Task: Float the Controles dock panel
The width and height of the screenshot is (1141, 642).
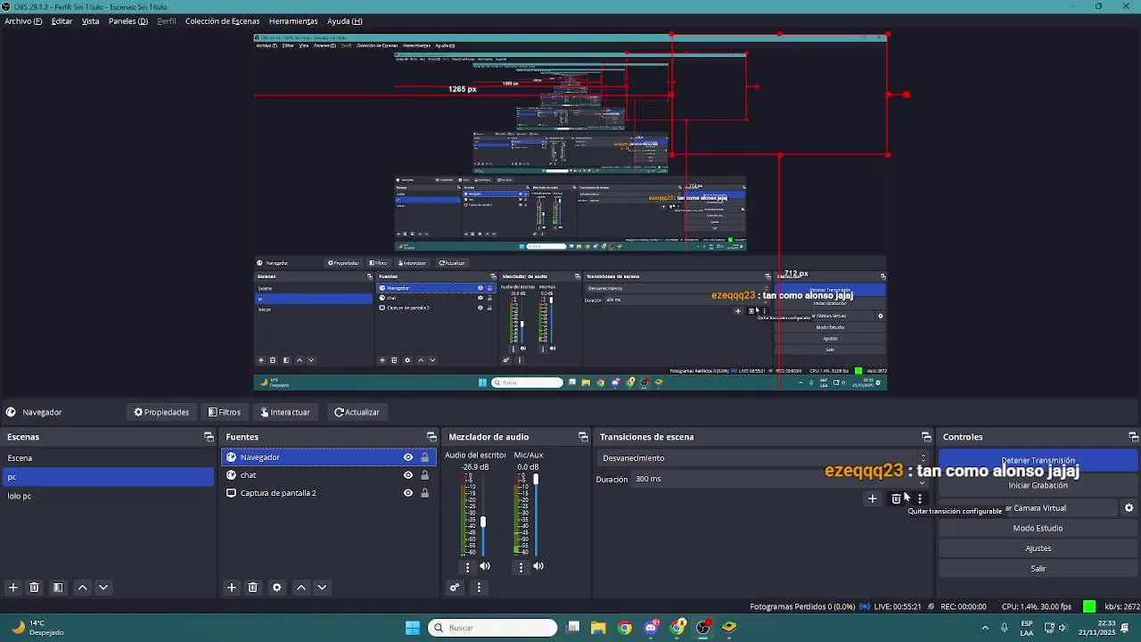Action: coord(1133,437)
